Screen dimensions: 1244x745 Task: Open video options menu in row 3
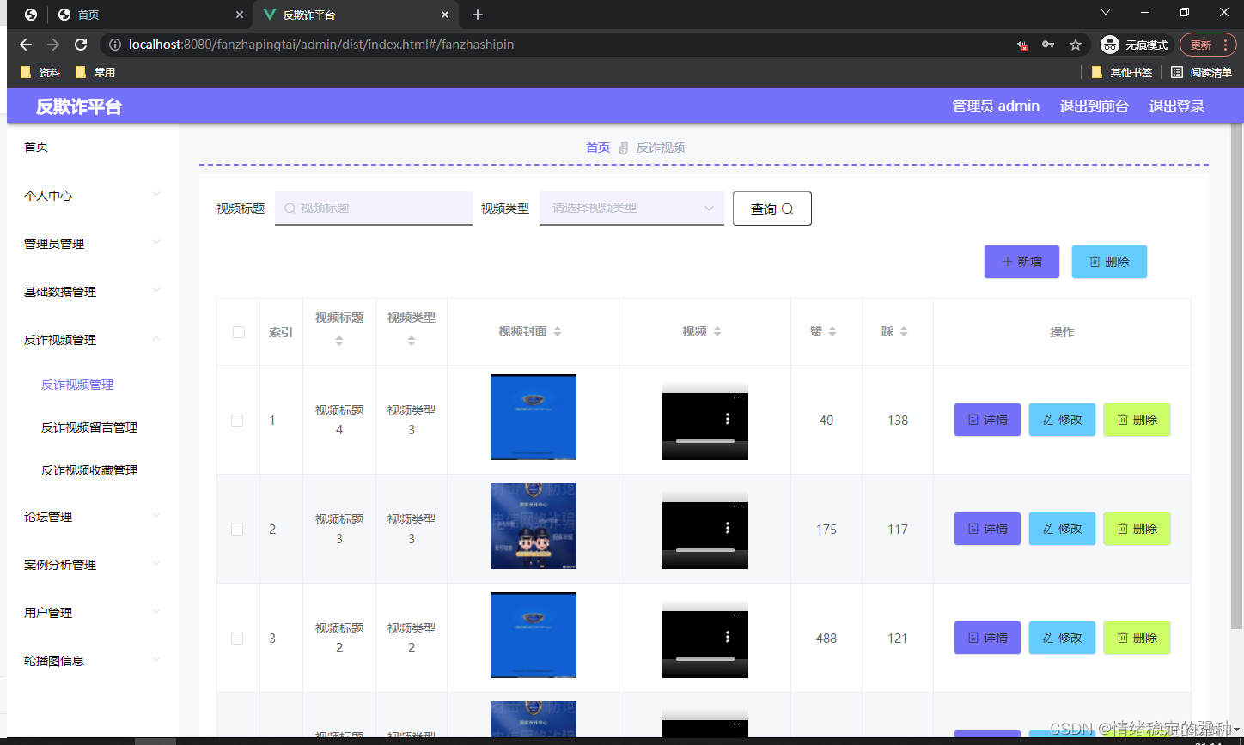pos(728,637)
